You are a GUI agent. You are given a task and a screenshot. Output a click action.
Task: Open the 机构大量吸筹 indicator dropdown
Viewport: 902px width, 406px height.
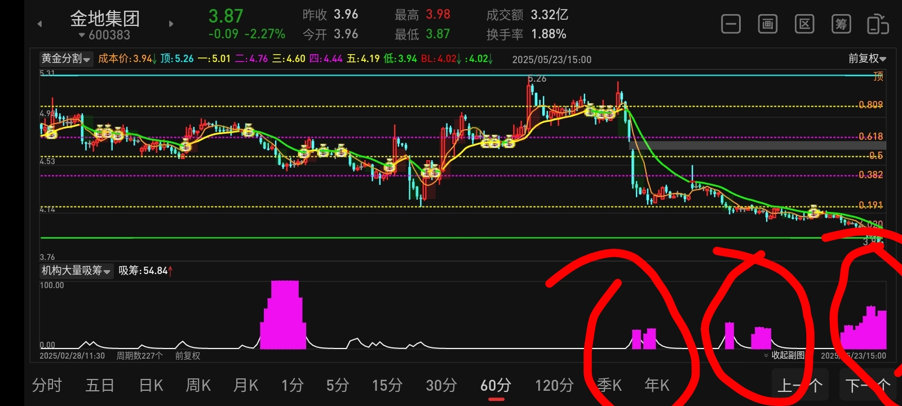[x=76, y=271]
